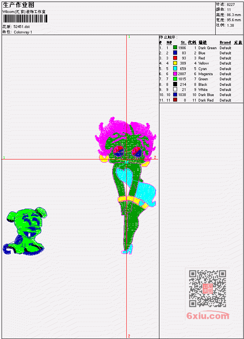This screenshot has width=244, height=339.
Task: Select the scale value 1.38
Action: [x=230, y=25]
